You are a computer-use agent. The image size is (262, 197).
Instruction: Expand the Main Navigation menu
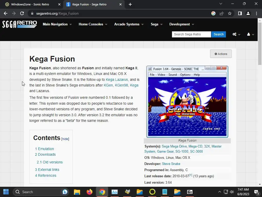coord(57,24)
